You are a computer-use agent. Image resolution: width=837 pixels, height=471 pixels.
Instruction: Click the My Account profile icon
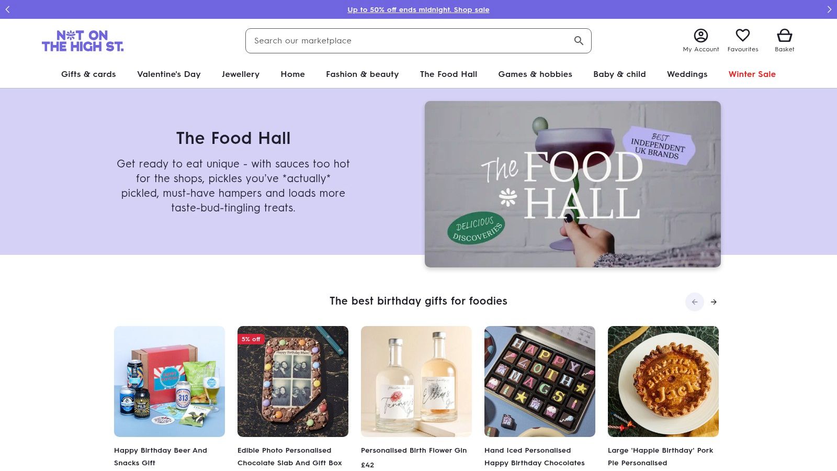[x=700, y=36]
